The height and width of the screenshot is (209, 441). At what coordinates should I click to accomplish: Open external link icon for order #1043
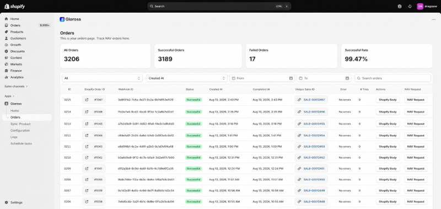87,147
